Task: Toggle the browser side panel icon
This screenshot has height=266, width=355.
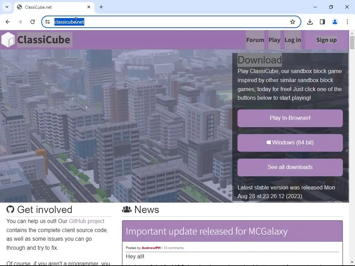Action: (322, 22)
